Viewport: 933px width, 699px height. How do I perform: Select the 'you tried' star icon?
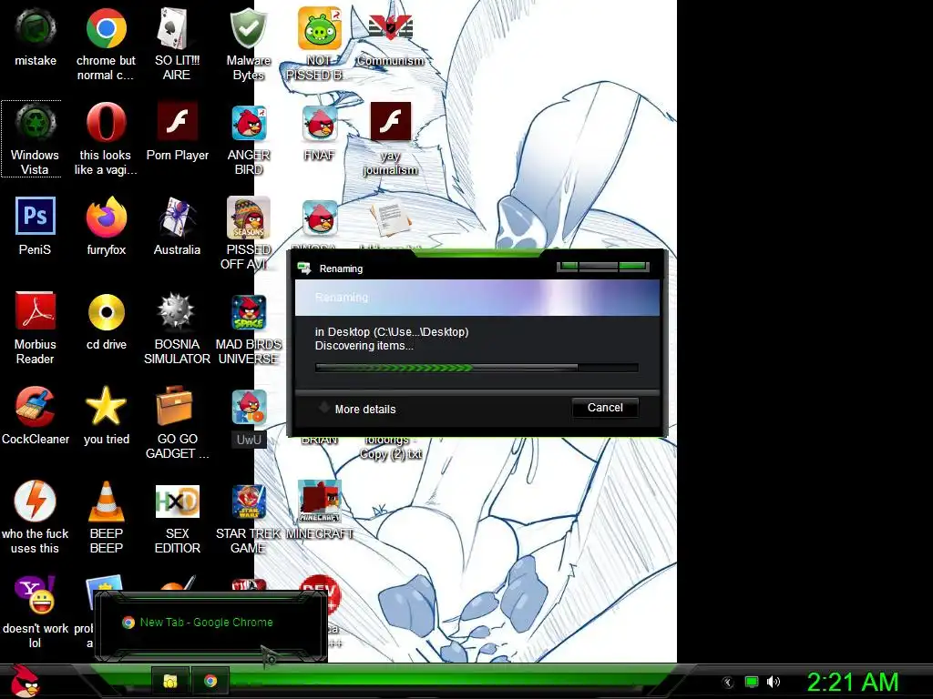pos(106,407)
